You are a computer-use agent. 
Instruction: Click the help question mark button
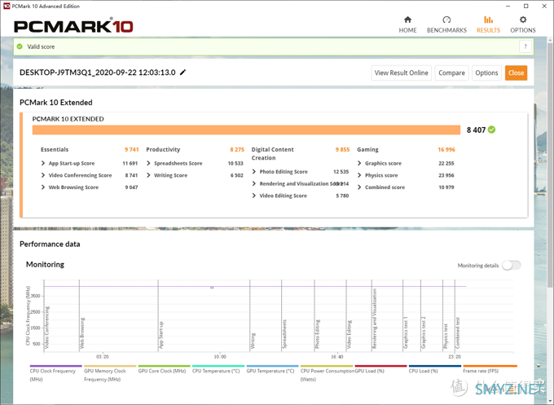click(x=525, y=46)
